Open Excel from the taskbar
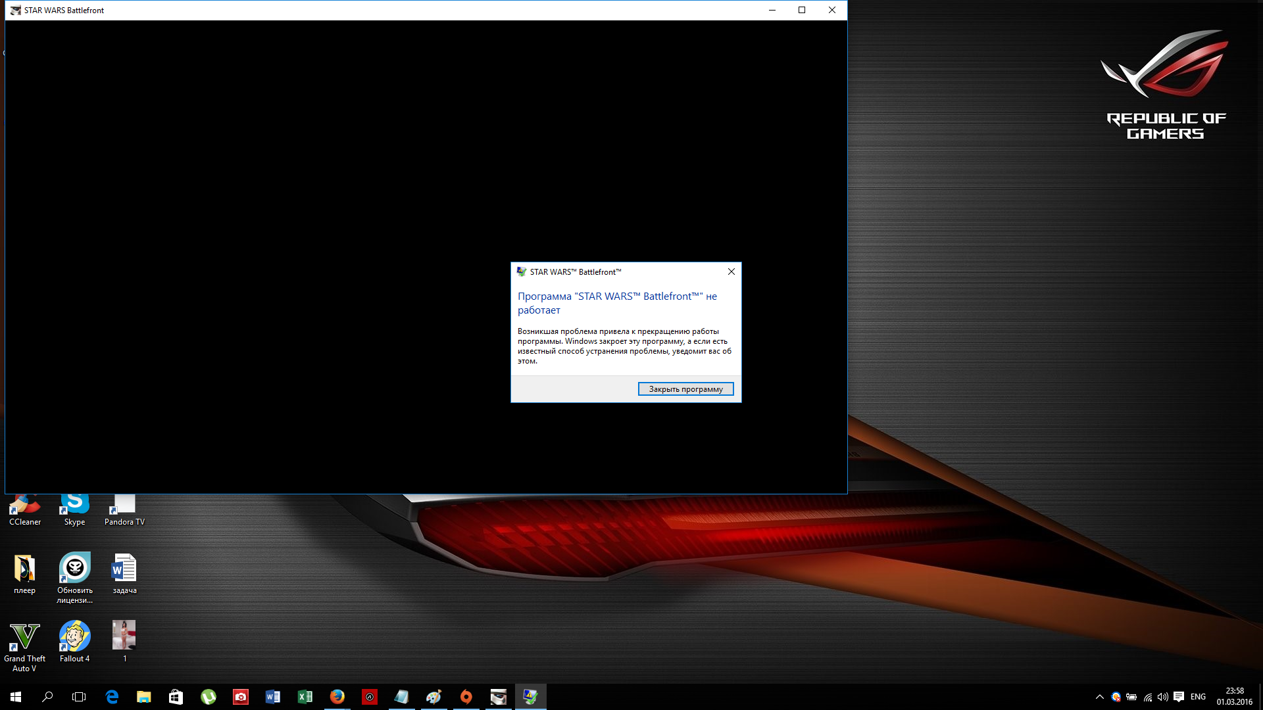 click(305, 697)
